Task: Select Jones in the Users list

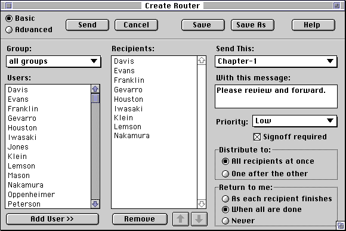Action: click(48, 147)
